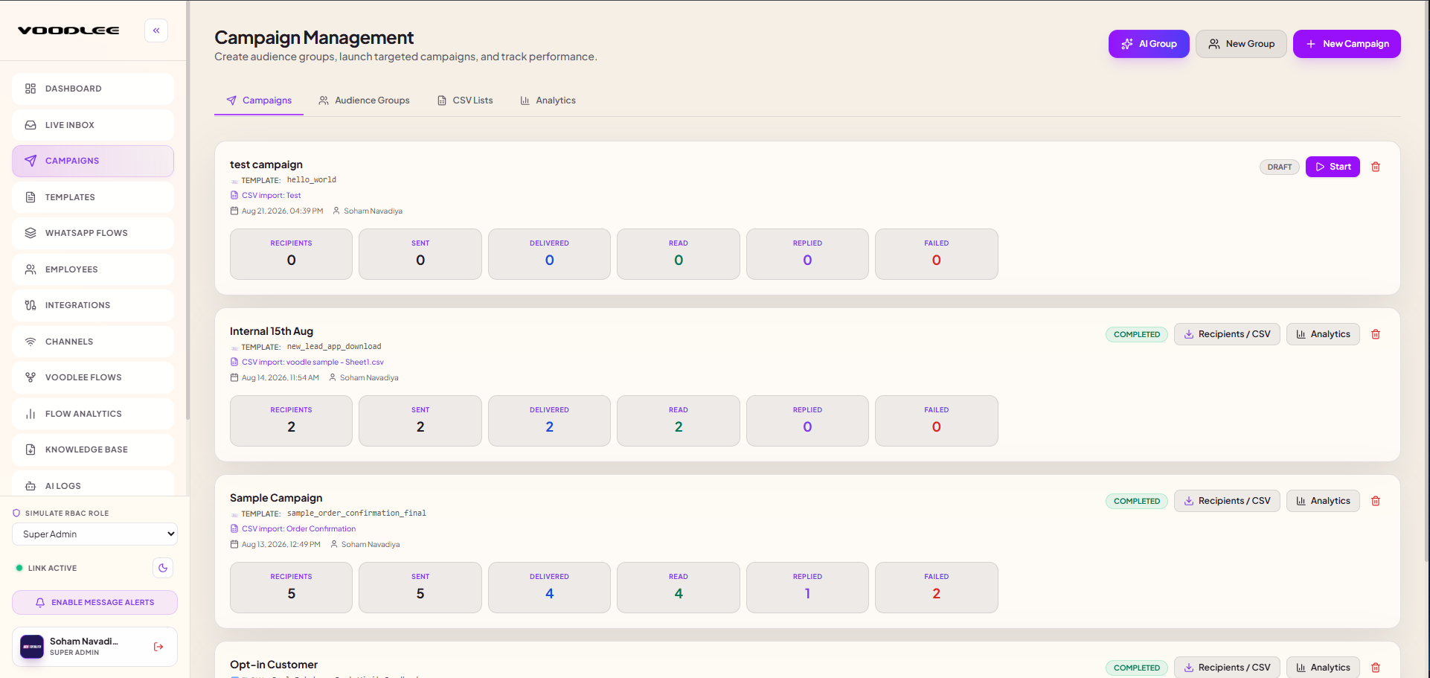Toggle dark mode moon icon
Screen dimensions: 1430x678
(x=163, y=568)
